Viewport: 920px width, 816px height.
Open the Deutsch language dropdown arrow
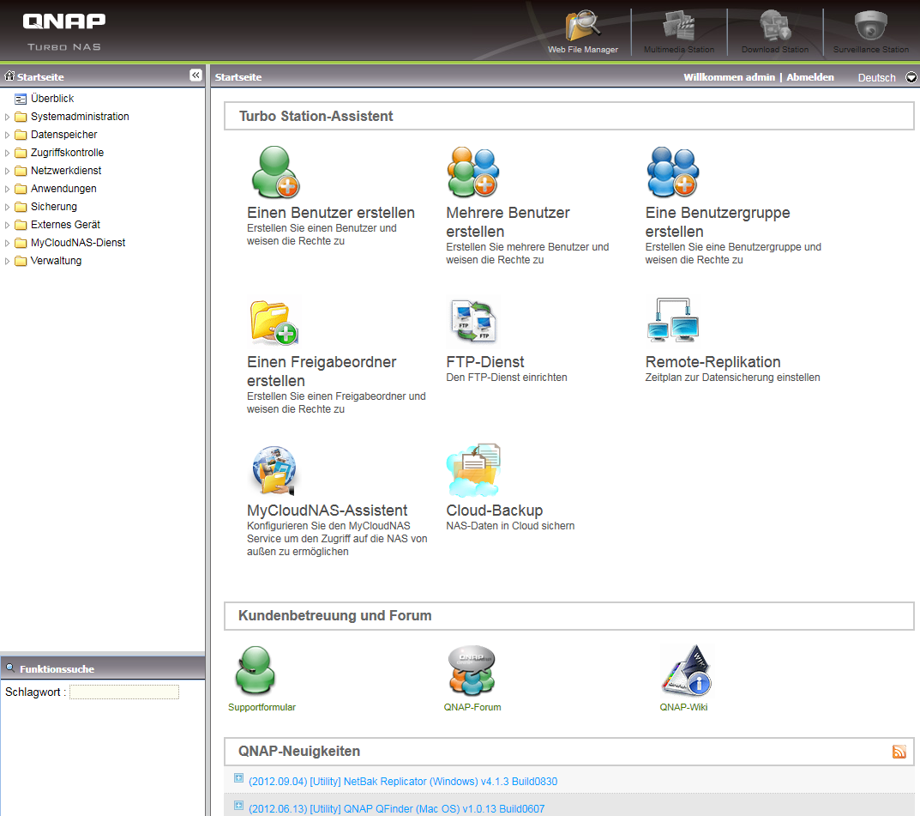911,77
